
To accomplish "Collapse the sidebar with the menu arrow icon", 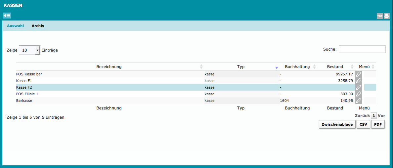I will tap(7, 16).
